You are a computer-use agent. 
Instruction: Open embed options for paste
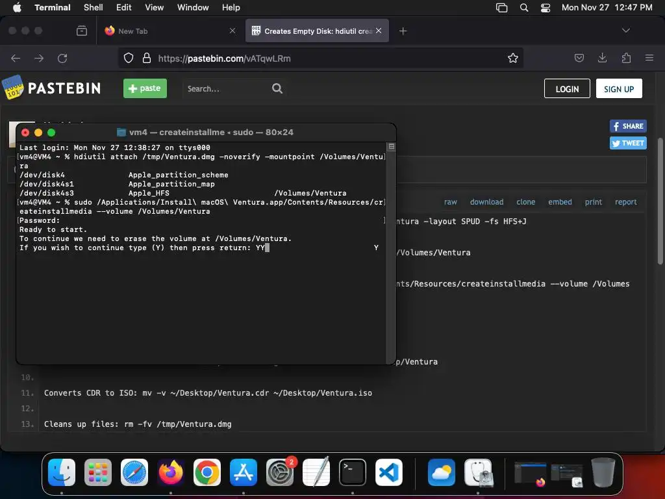click(x=560, y=202)
